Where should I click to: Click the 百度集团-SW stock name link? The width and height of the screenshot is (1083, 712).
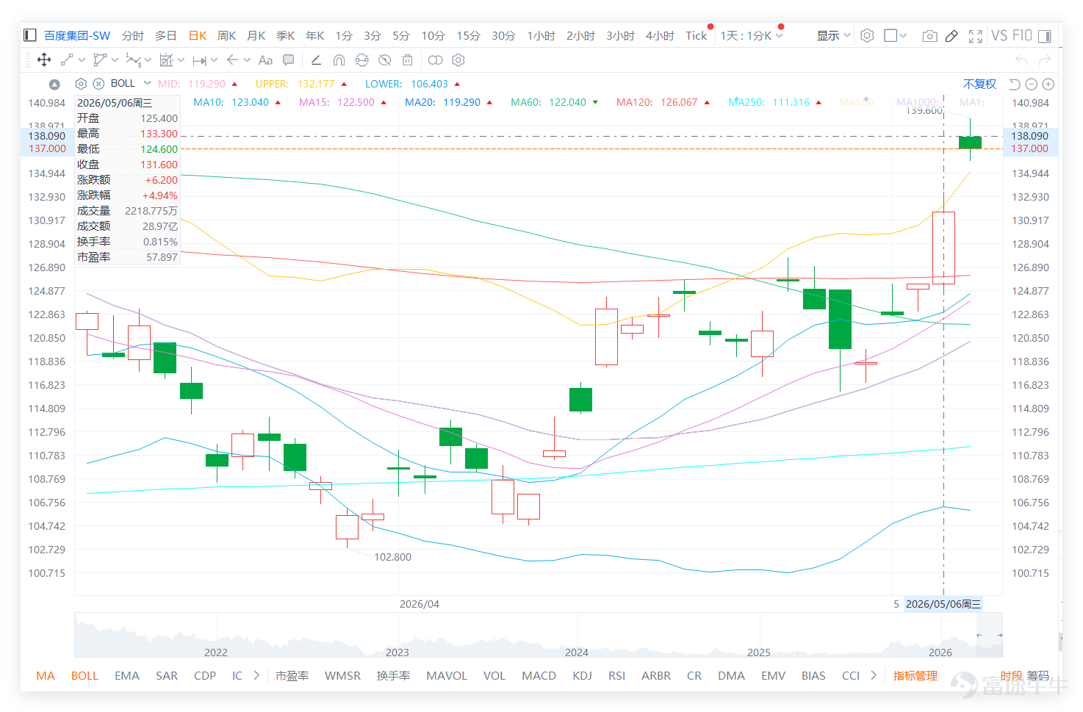[x=77, y=35]
